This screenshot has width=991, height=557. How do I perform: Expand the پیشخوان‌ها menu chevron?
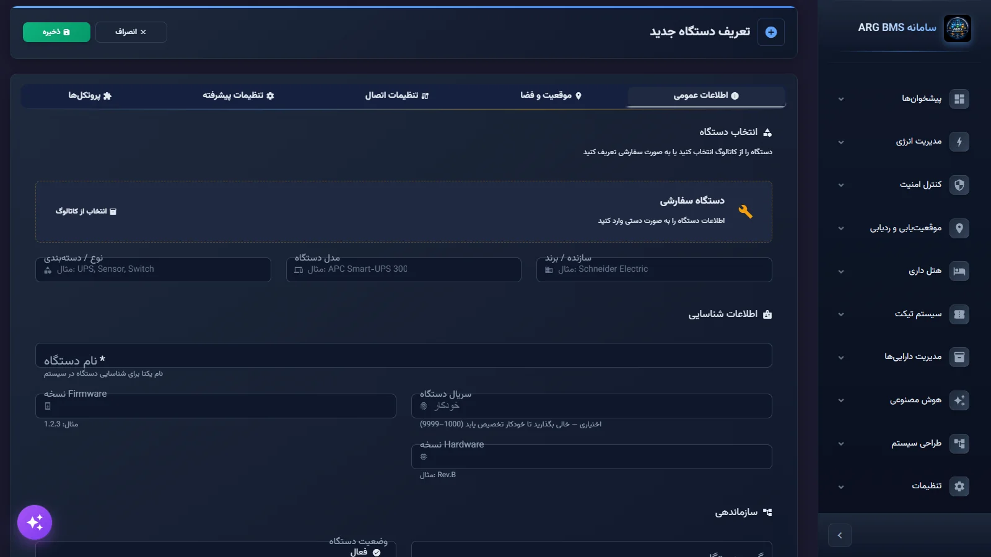(x=841, y=99)
